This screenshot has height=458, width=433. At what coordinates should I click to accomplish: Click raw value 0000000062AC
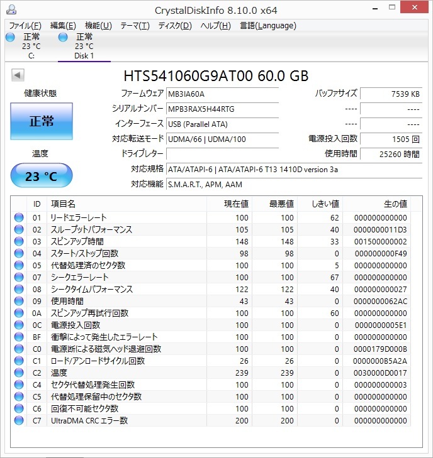[x=380, y=301]
